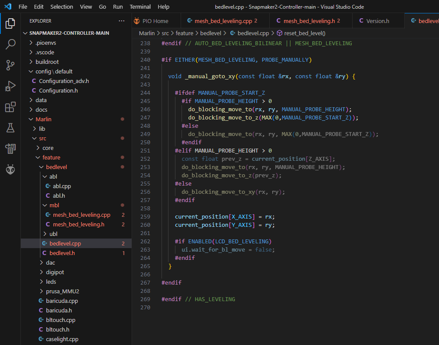Viewport: 439px width, 345px height.
Task: Click the baricuda.cpp file icon
Action: 41,301
